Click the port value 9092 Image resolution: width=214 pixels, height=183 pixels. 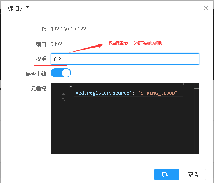coord(56,44)
